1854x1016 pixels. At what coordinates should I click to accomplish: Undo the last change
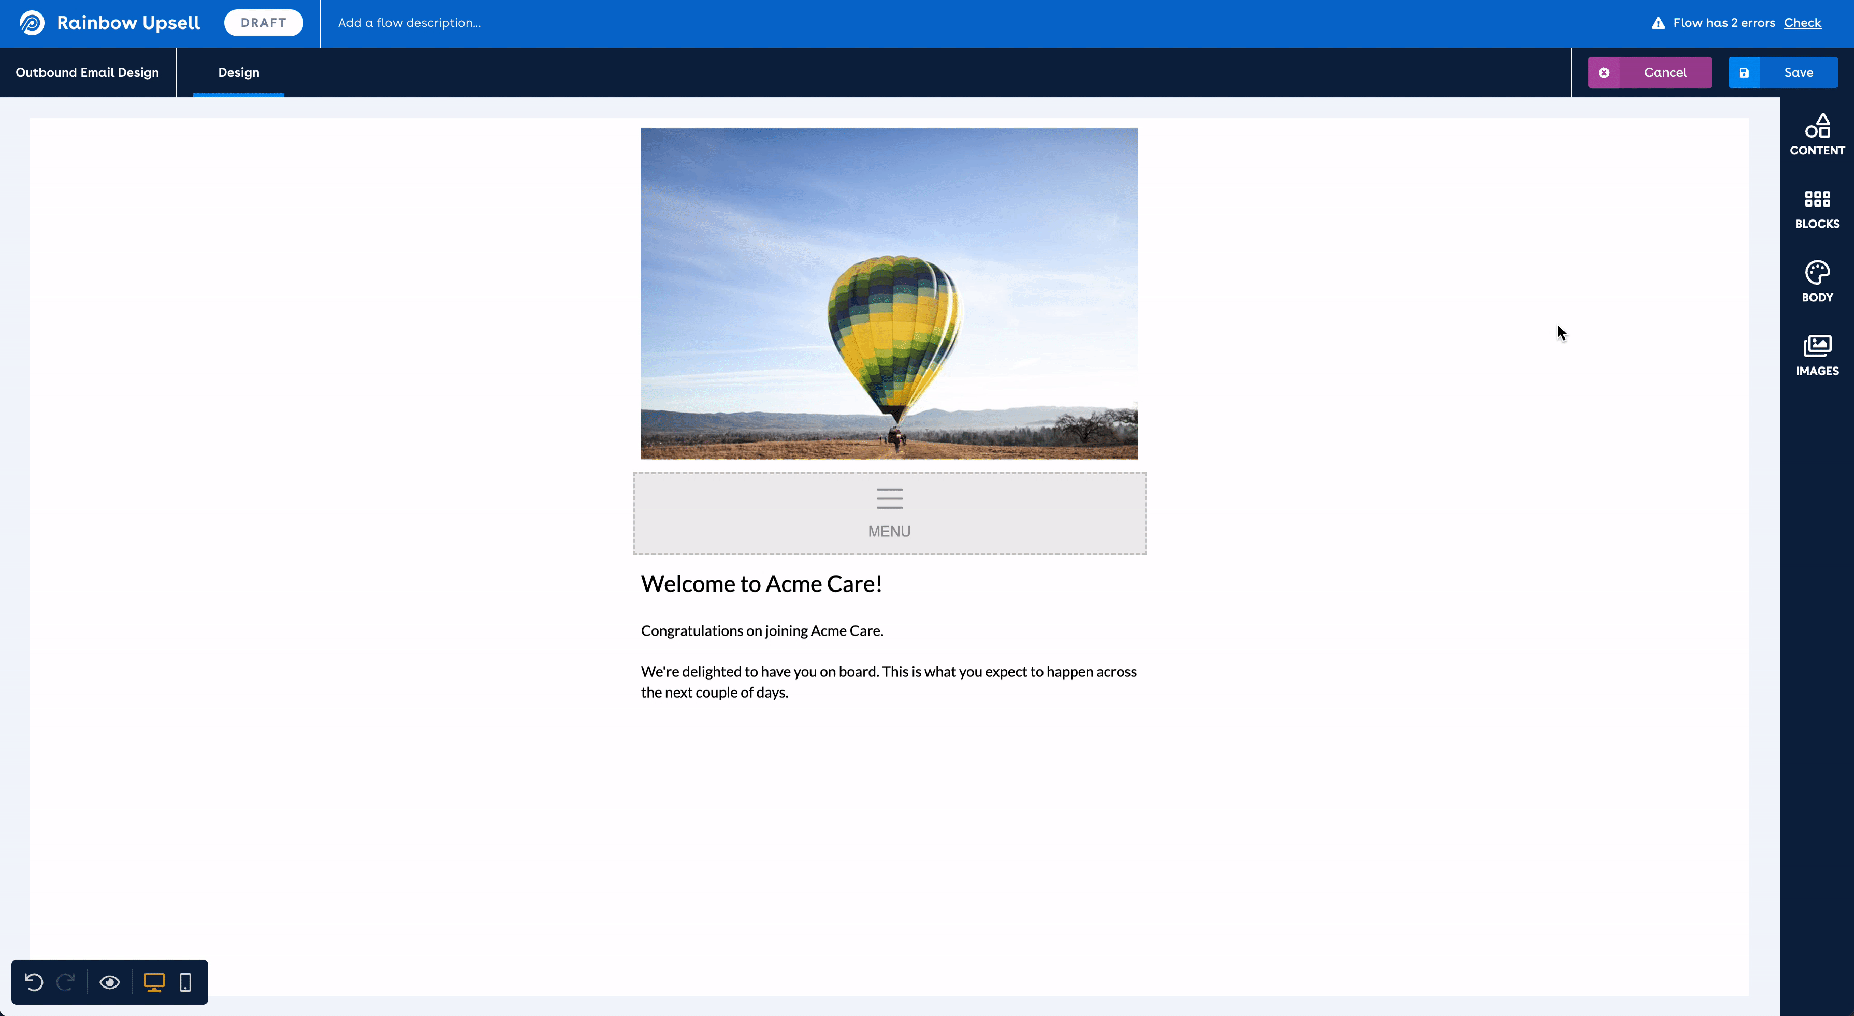34,981
